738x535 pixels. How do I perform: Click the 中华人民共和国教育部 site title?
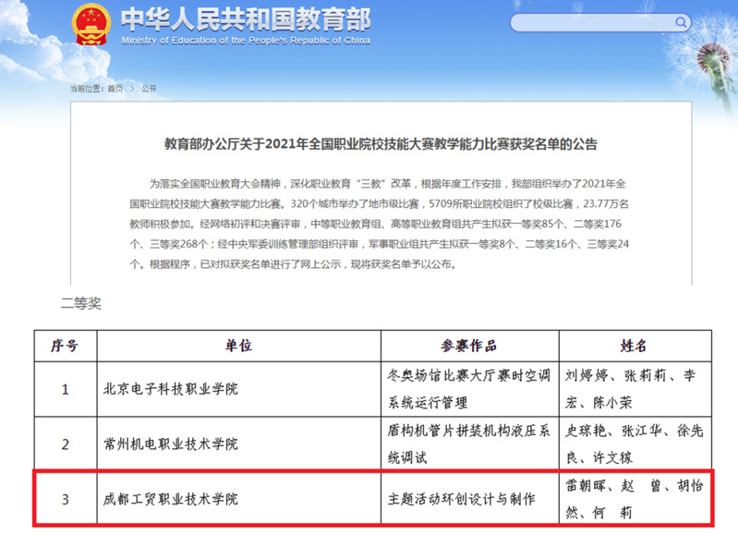(x=246, y=19)
